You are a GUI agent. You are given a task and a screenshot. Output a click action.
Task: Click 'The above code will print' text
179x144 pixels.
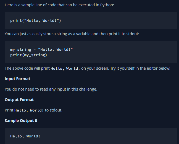27,68
